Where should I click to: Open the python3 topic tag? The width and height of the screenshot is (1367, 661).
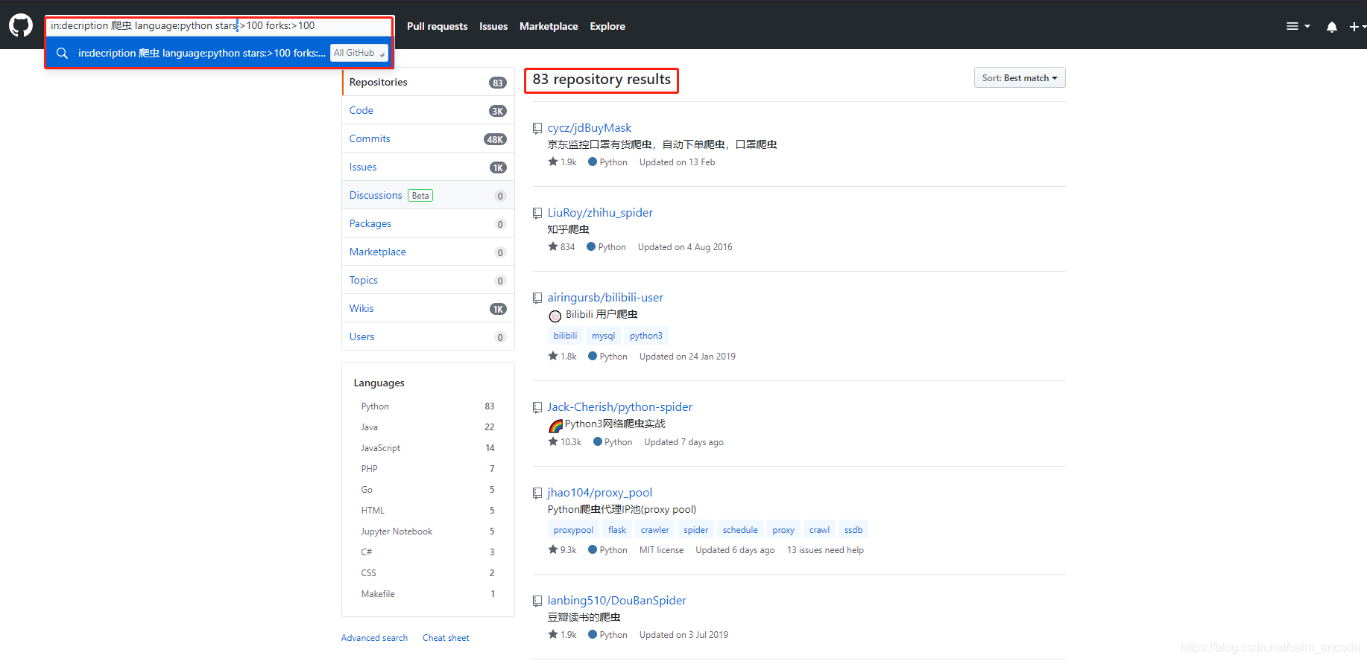click(646, 336)
